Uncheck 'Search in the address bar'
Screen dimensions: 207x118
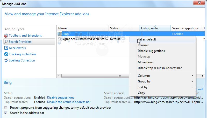pyautogui.click(x=5, y=113)
